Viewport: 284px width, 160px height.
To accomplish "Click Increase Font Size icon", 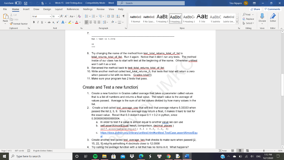I will coord(62,16).
